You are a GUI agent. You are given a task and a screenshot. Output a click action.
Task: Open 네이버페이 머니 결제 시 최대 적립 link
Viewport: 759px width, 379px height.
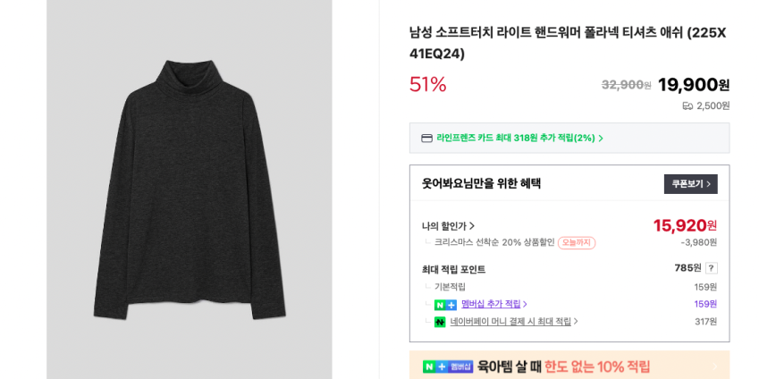point(510,322)
